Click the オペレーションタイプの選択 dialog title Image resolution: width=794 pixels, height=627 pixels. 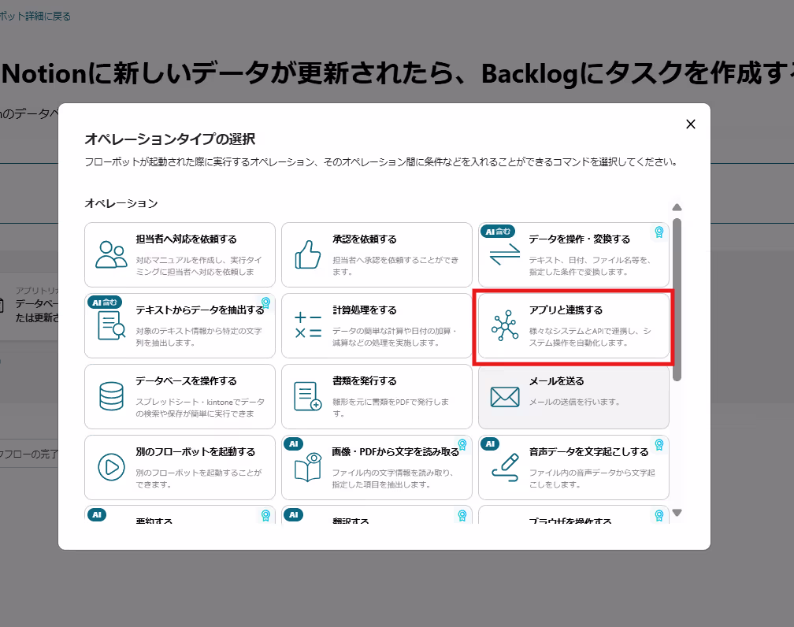point(169,139)
